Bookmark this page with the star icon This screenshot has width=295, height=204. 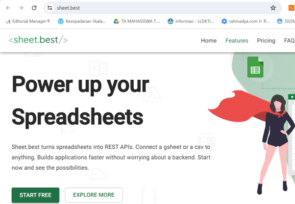pyautogui.click(x=273, y=8)
